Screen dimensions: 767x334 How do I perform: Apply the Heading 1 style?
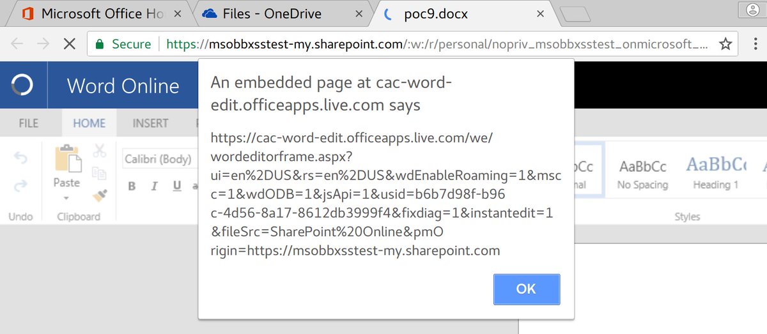coord(716,172)
